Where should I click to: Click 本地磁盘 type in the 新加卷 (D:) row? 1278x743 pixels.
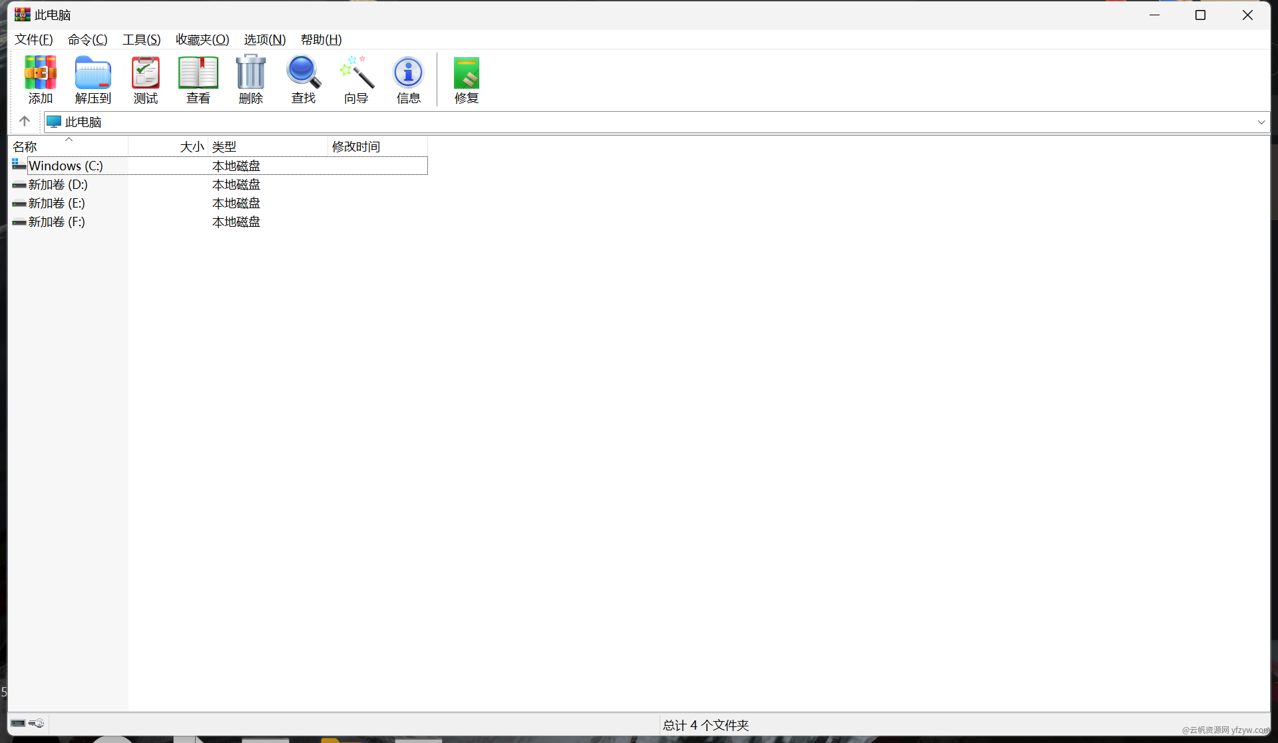[236, 184]
